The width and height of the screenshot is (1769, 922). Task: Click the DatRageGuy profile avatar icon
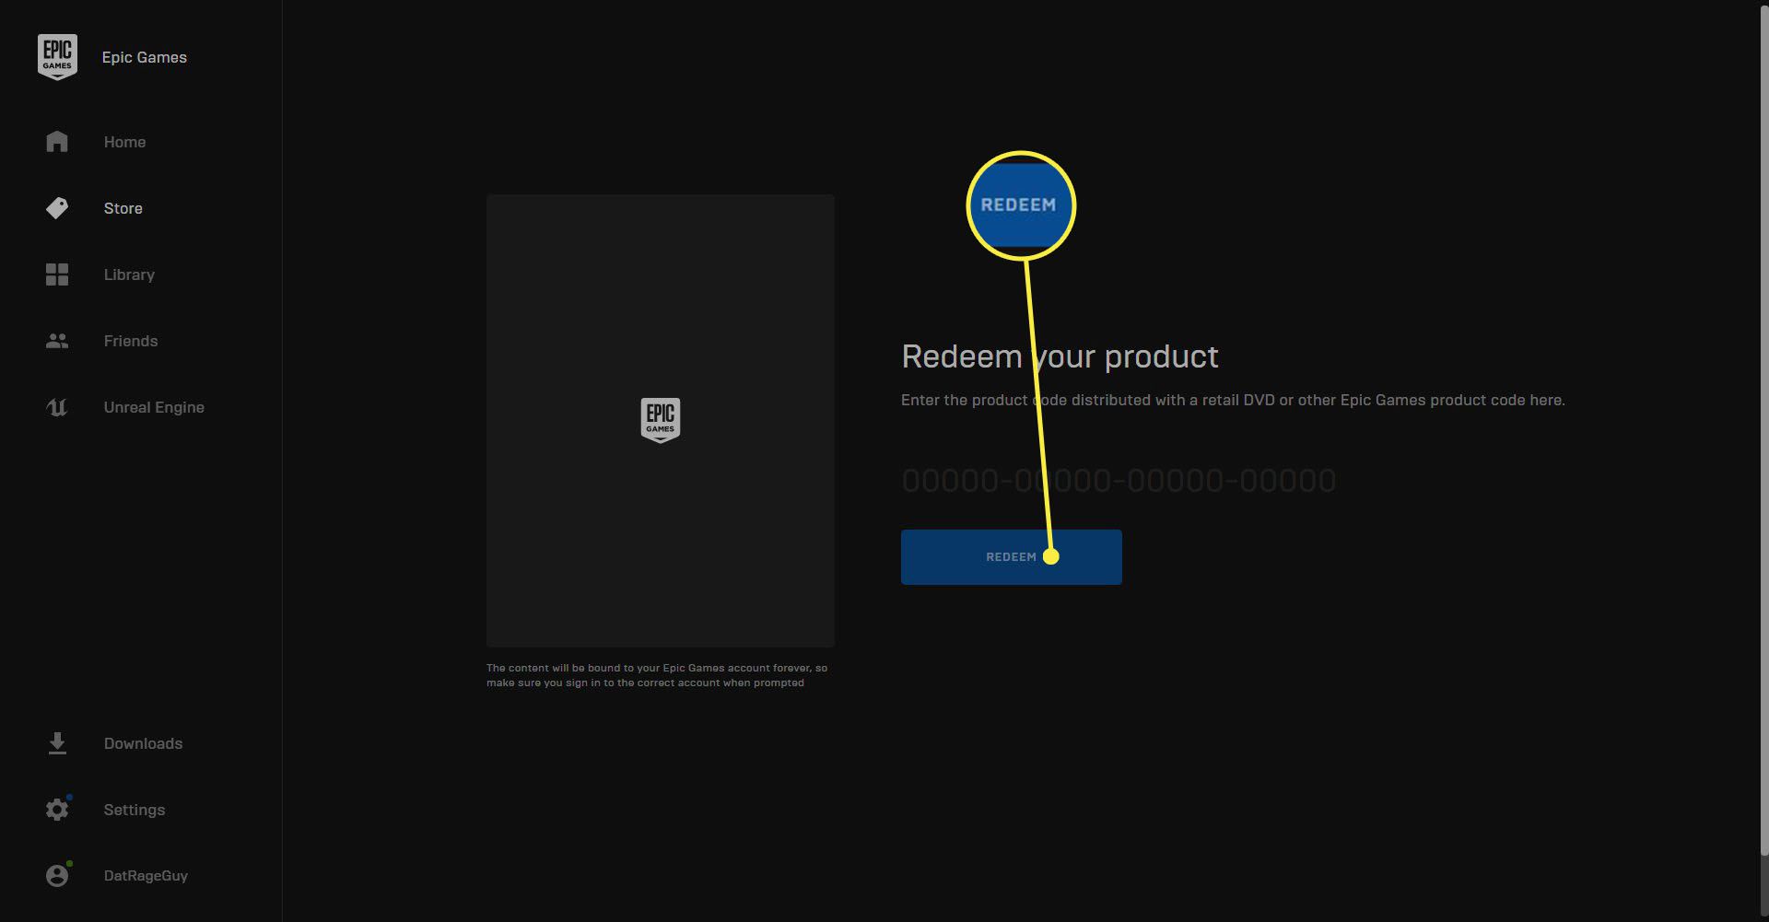tap(57, 876)
